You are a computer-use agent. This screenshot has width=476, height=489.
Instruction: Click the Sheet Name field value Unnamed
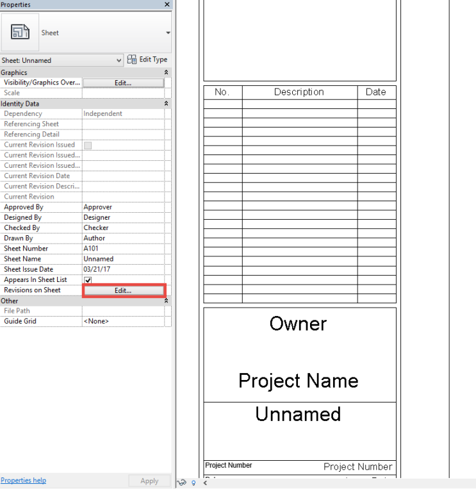pos(122,259)
